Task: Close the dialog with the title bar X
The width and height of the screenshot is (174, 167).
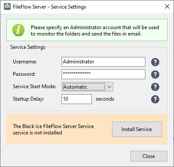Action: [167, 6]
